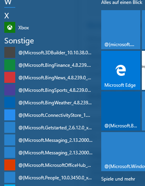Viewport: 145px width, 186px height.
Task: Open the dark blue BingWeather icon
Action: coord(10,102)
